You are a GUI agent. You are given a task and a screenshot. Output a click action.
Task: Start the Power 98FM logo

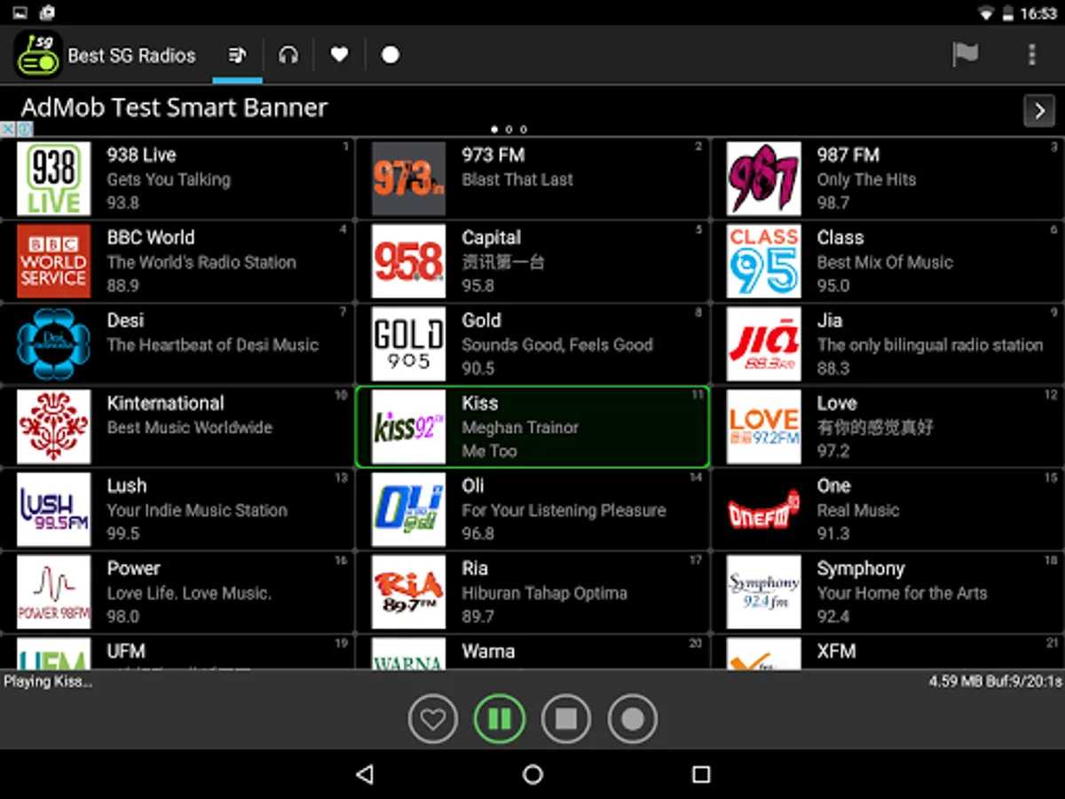[x=53, y=591]
